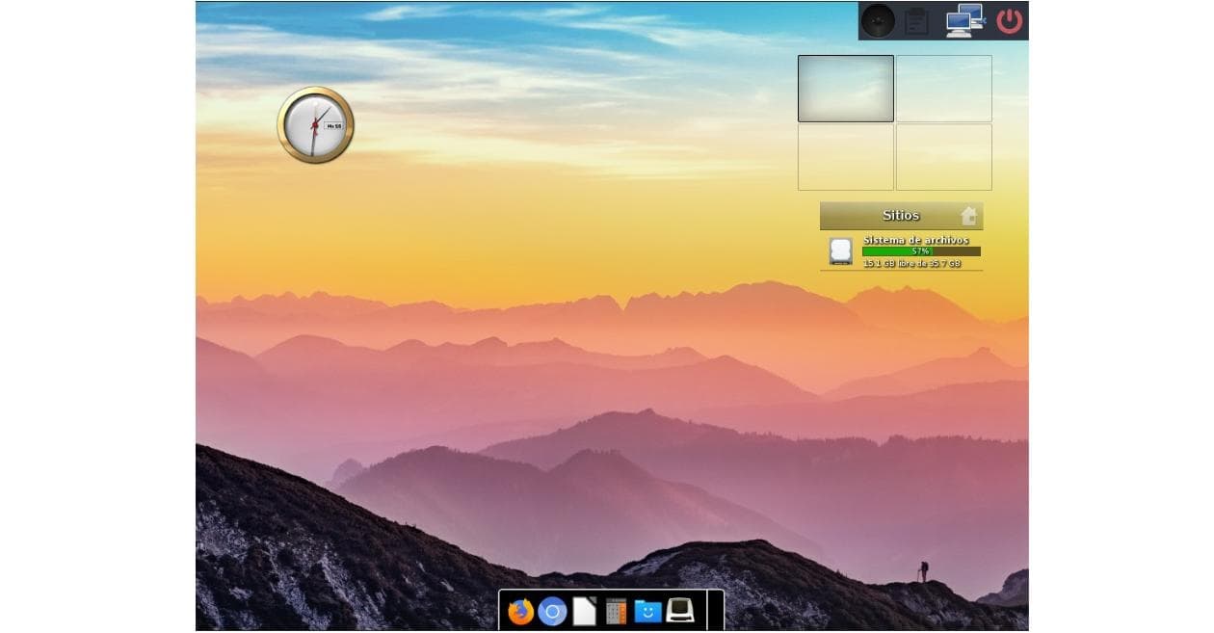The height and width of the screenshot is (633, 1214).
Task: Switch to the top-right virtual desktop
Action: click(943, 89)
